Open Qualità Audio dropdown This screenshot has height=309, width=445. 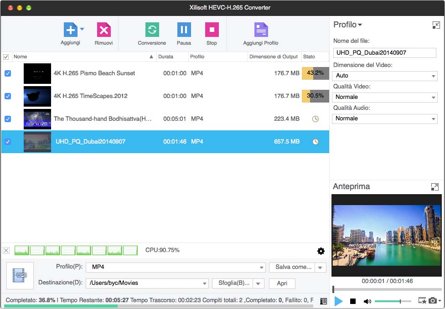[384, 118]
